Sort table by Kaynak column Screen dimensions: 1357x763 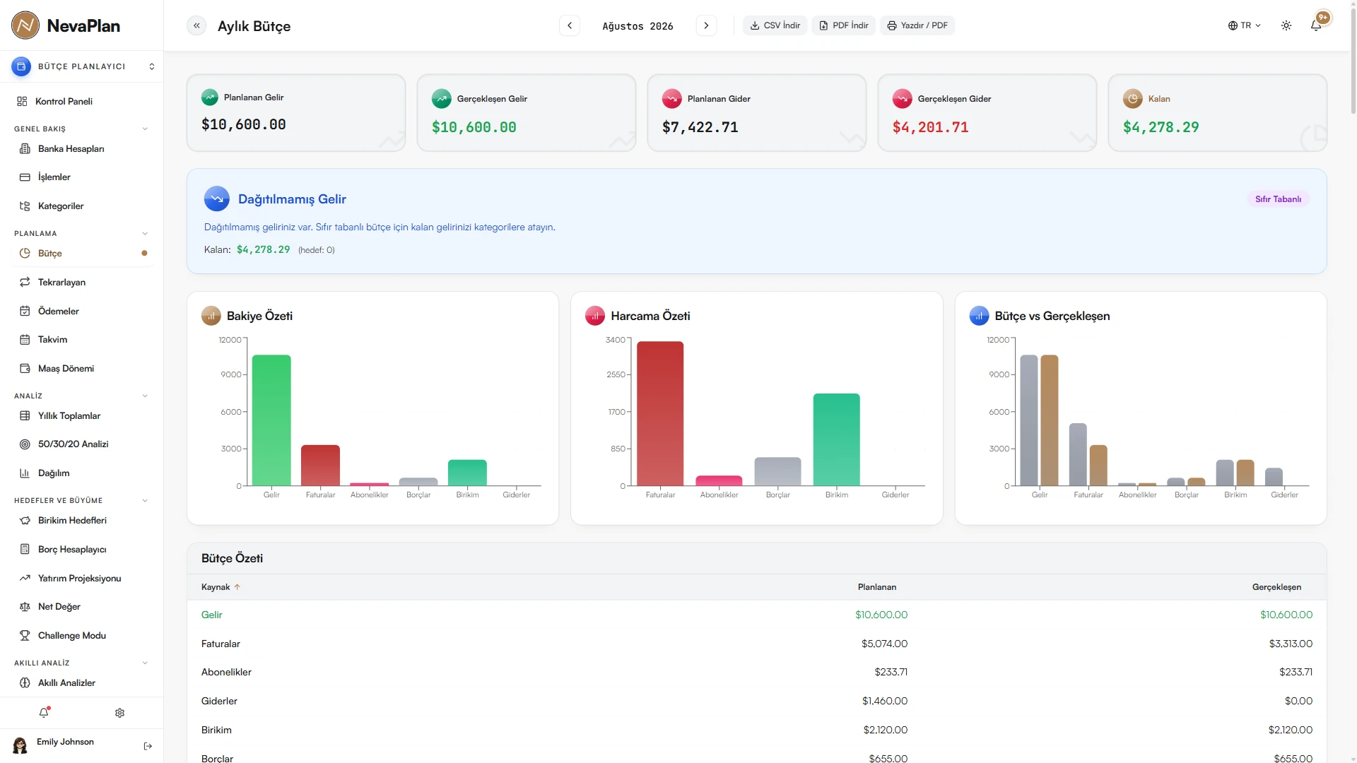coord(221,587)
